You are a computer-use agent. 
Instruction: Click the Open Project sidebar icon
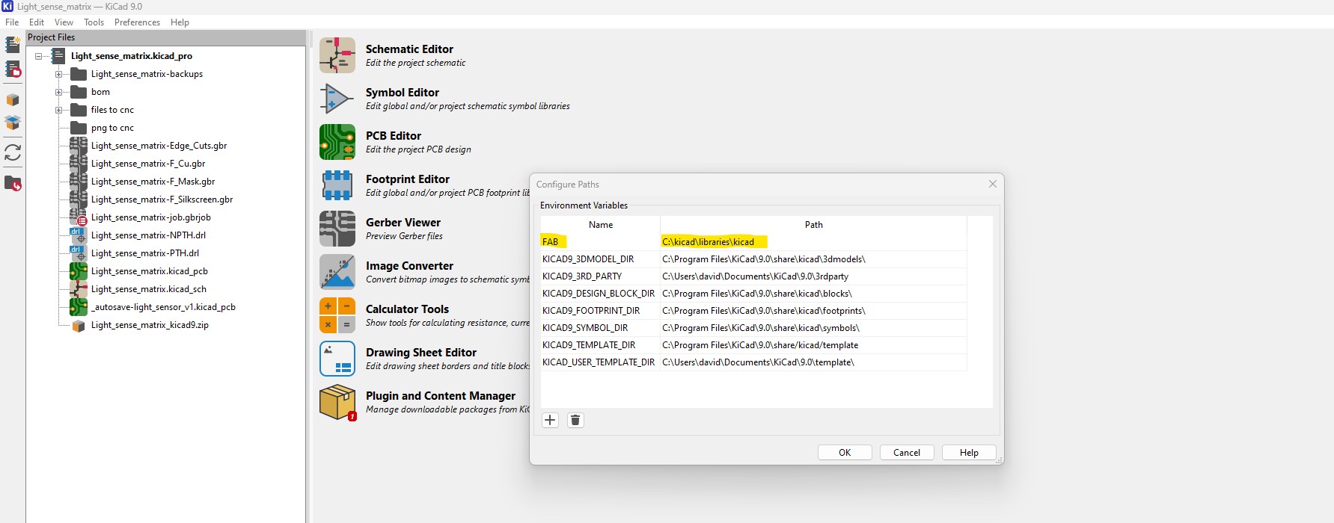coord(13,69)
